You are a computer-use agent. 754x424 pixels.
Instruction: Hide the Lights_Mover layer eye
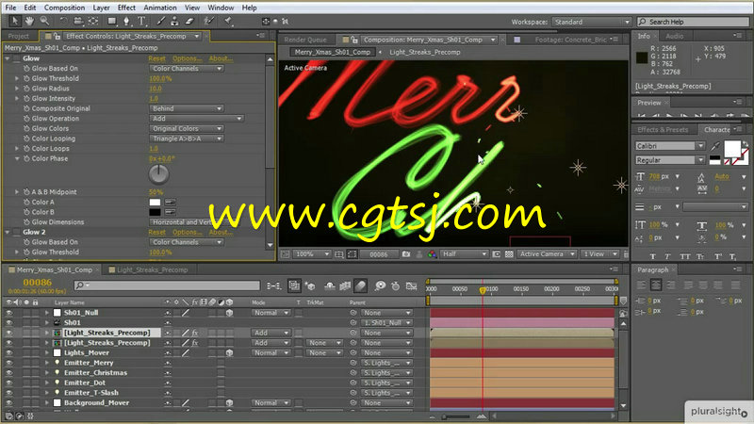coord(8,352)
